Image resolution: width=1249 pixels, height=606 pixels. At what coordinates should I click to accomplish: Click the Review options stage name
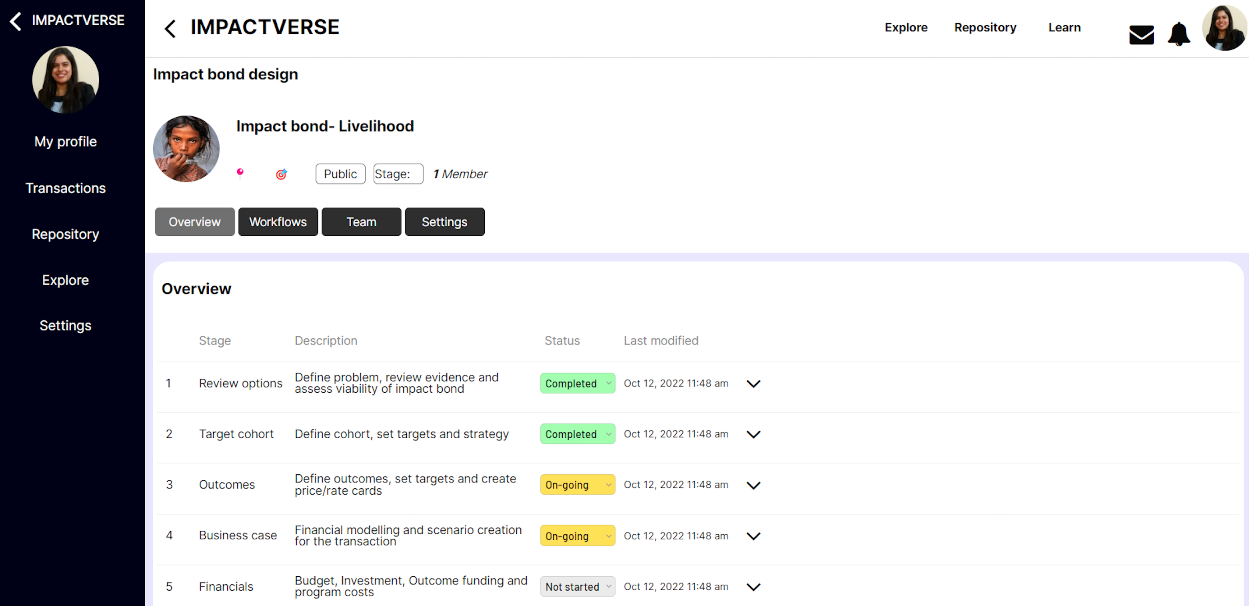(x=240, y=383)
